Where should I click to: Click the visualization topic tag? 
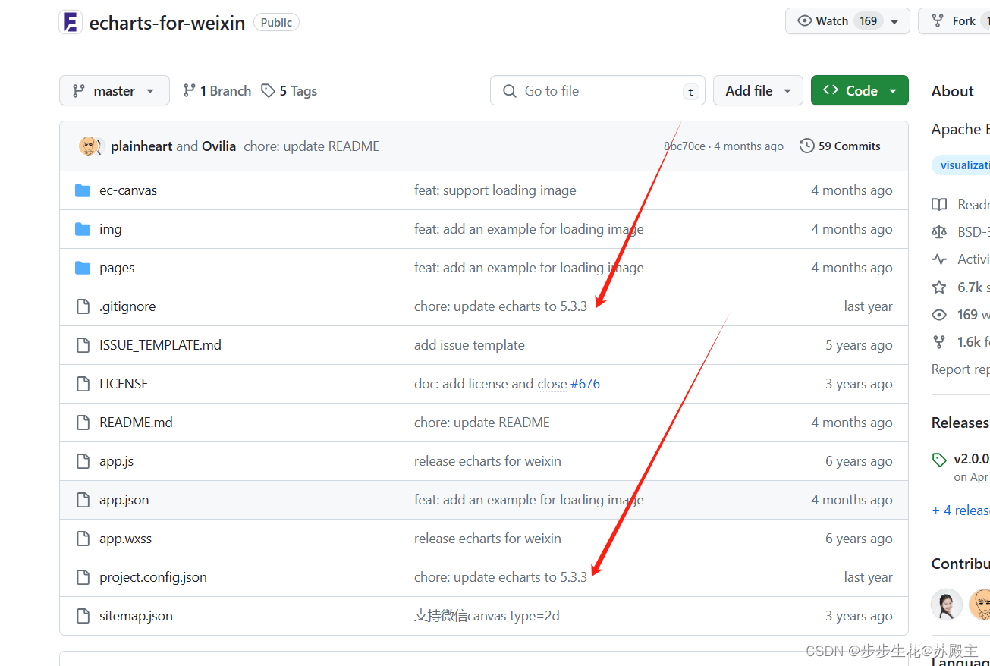[x=962, y=165]
